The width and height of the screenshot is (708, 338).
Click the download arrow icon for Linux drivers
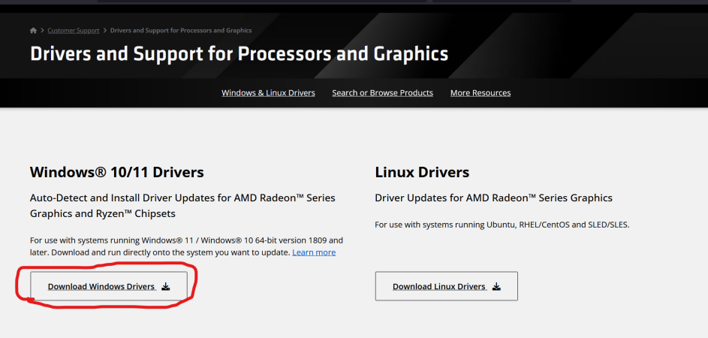tap(497, 286)
